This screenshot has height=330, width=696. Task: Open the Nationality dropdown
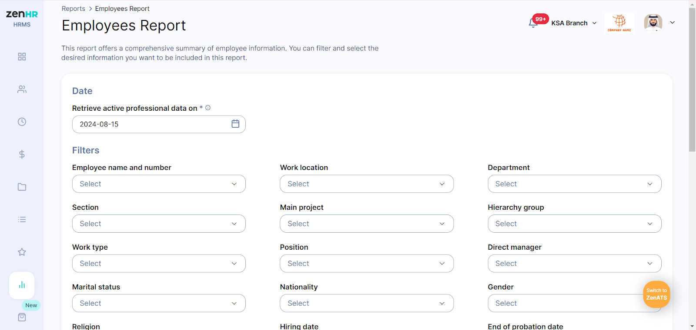367,303
